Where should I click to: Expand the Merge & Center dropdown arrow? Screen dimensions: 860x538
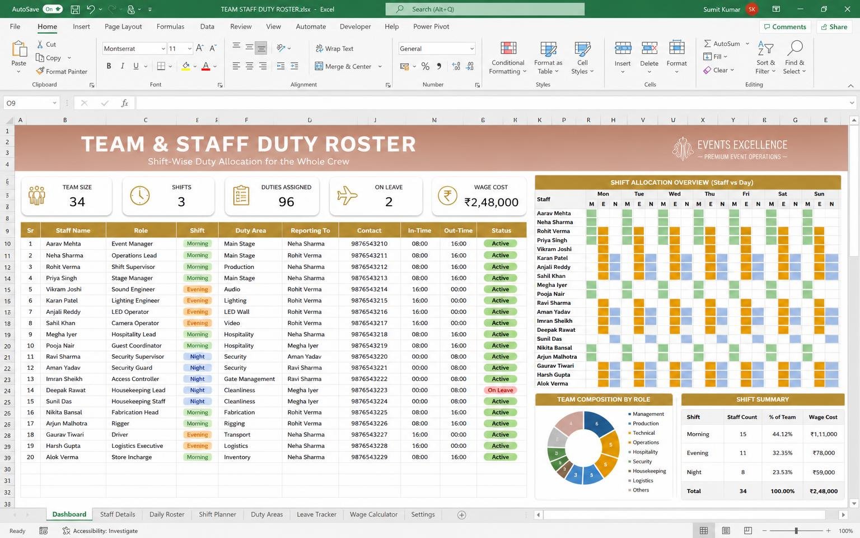tap(380, 66)
